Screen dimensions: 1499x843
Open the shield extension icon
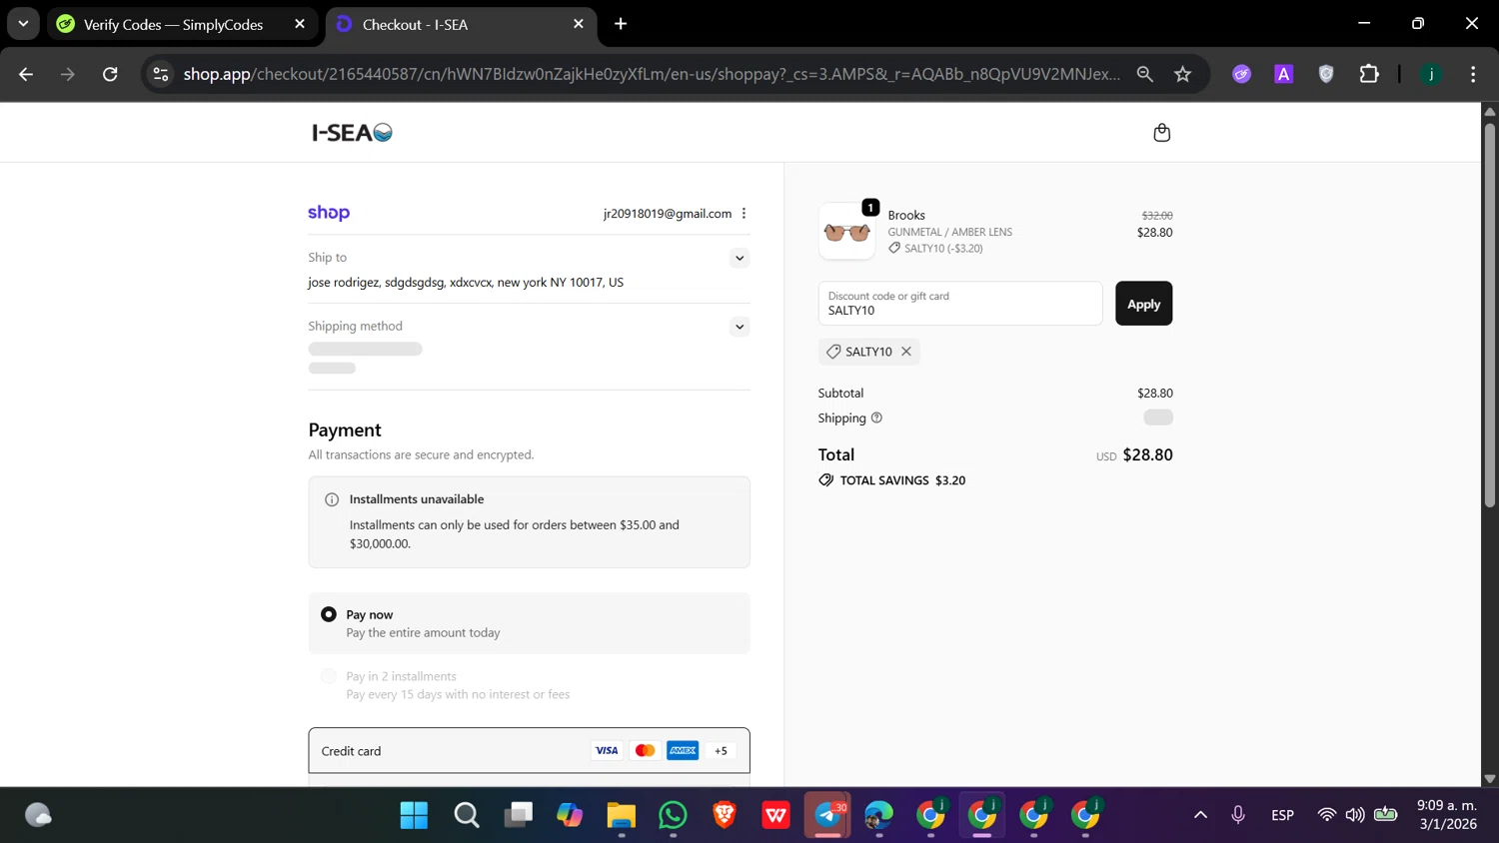(1326, 74)
